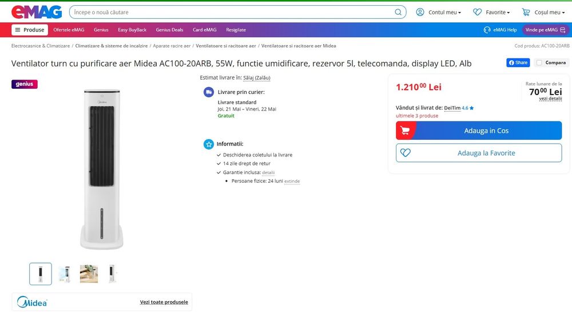The height and width of the screenshot is (315, 572).
Task: Click the extinde warranty link
Action: coord(292,181)
